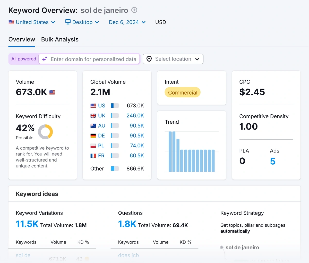The image size is (309, 263).
Task: Switch to the Overview tab
Action: [22, 39]
